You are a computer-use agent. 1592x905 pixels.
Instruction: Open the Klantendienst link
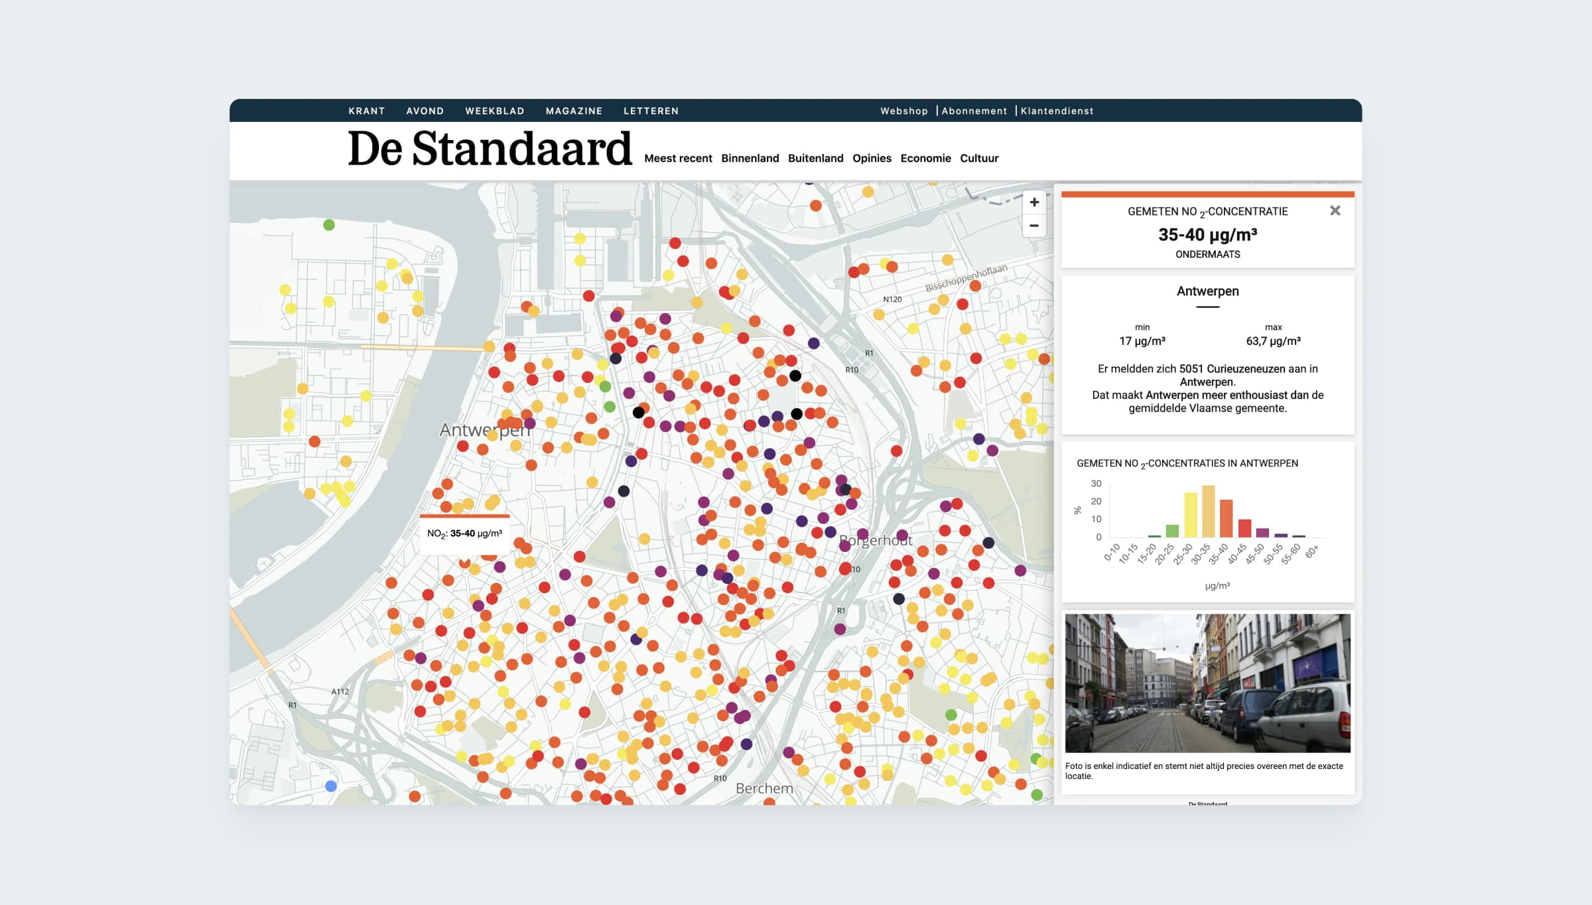[1057, 111]
